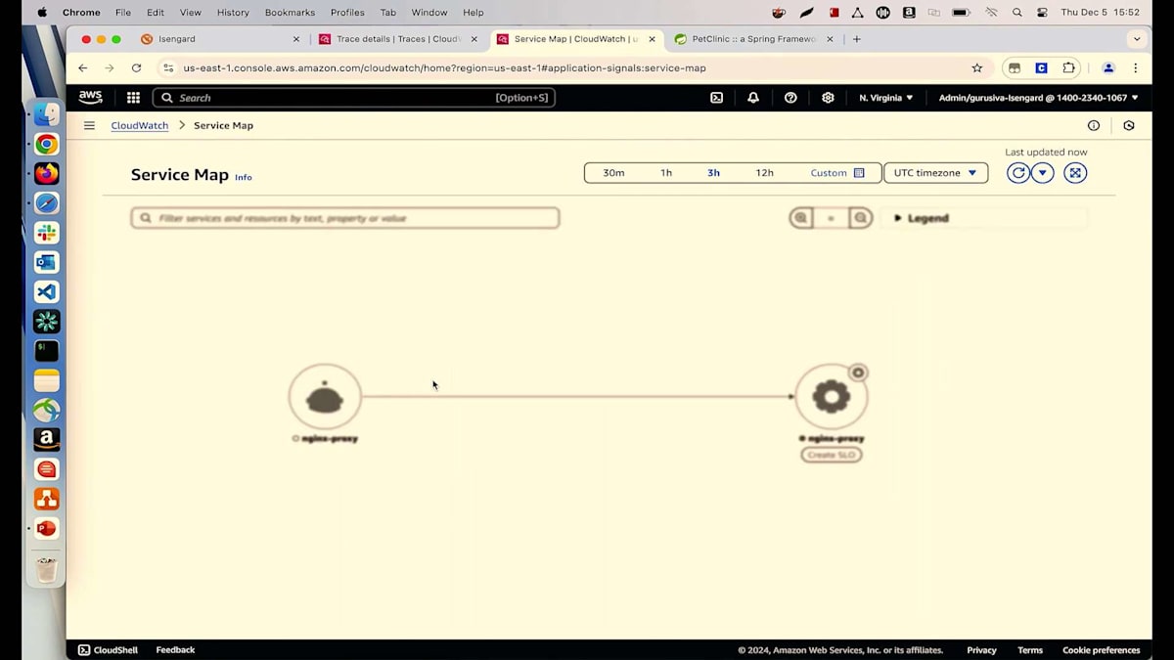Click the Info link beside Service Map
Viewport: 1174px width, 660px height.
[244, 177]
